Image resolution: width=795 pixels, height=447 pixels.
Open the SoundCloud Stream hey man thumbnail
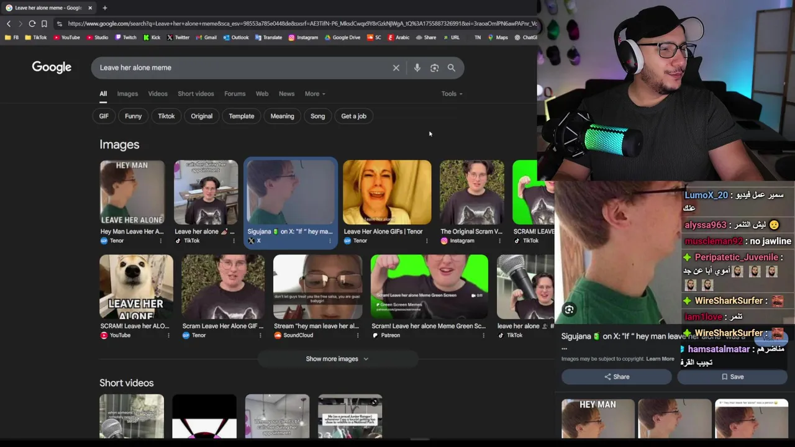[317, 287]
